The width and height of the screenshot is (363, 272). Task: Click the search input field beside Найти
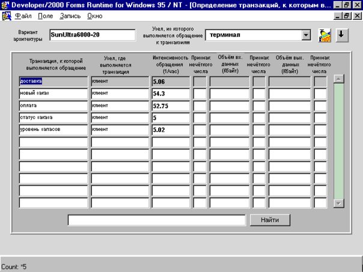point(157,220)
